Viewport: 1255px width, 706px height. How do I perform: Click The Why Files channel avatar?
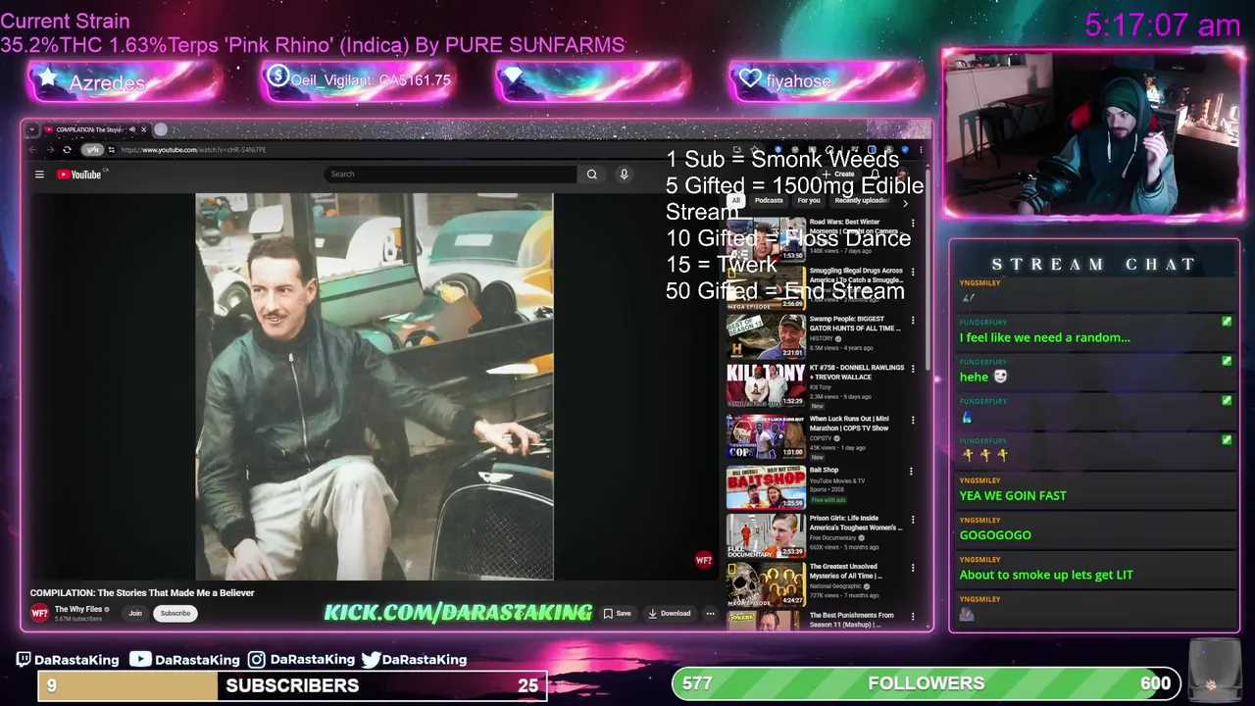coord(39,613)
